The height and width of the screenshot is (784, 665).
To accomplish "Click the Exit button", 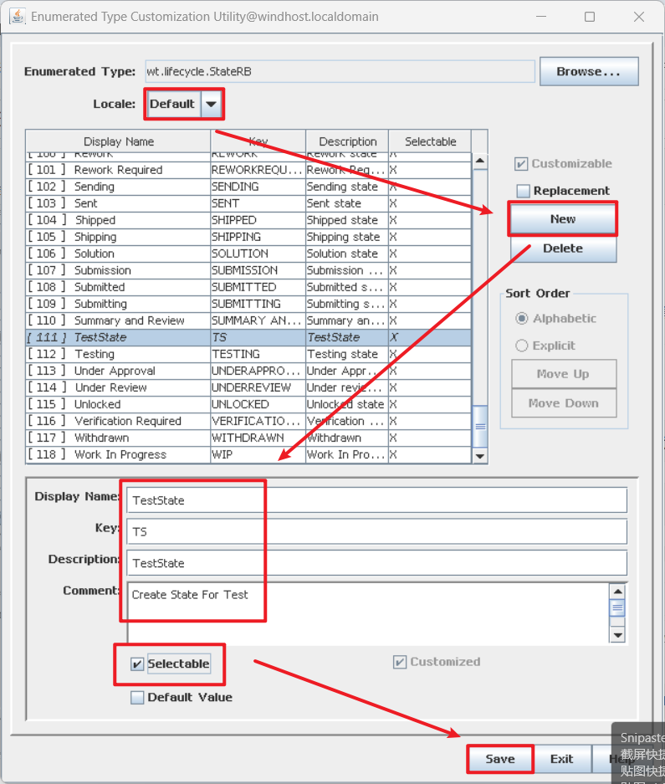I will (x=561, y=759).
